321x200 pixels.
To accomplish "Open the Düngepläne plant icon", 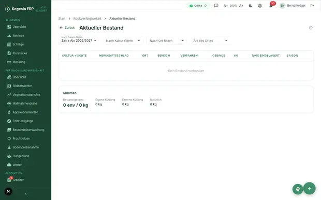I will pos(9,156).
